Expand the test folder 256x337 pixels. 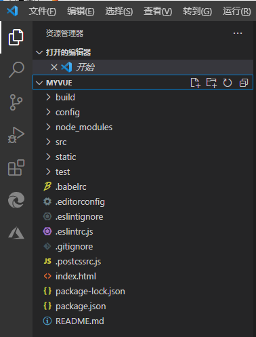point(48,172)
